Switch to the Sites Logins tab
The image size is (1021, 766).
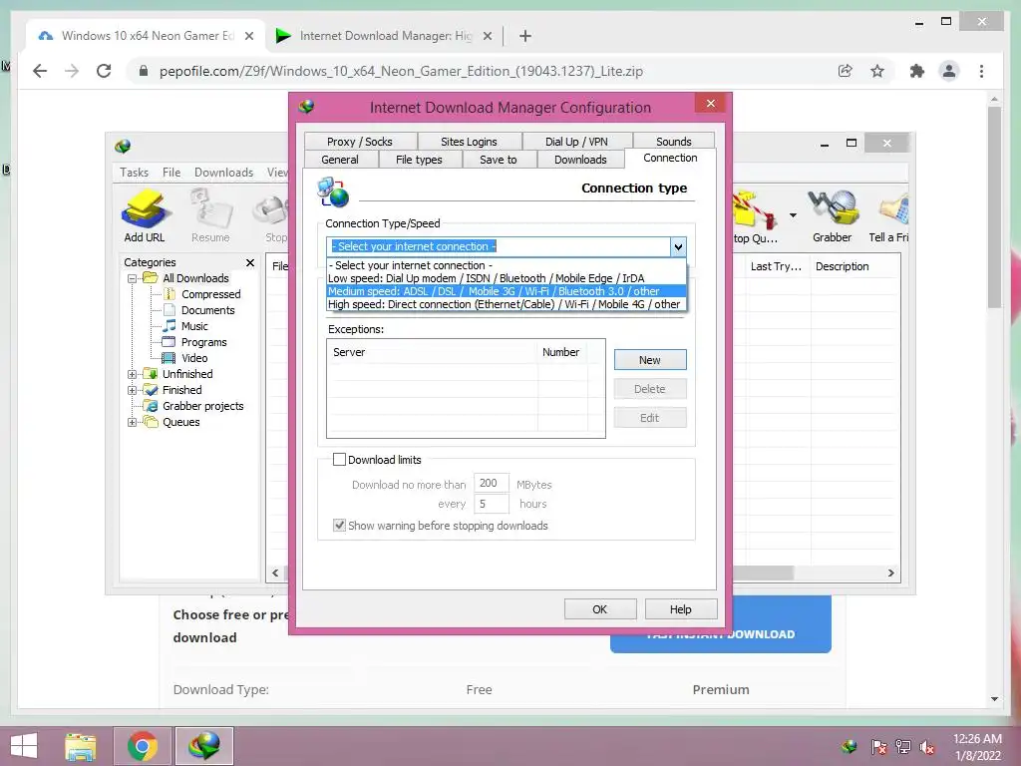pyautogui.click(x=469, y=142)
